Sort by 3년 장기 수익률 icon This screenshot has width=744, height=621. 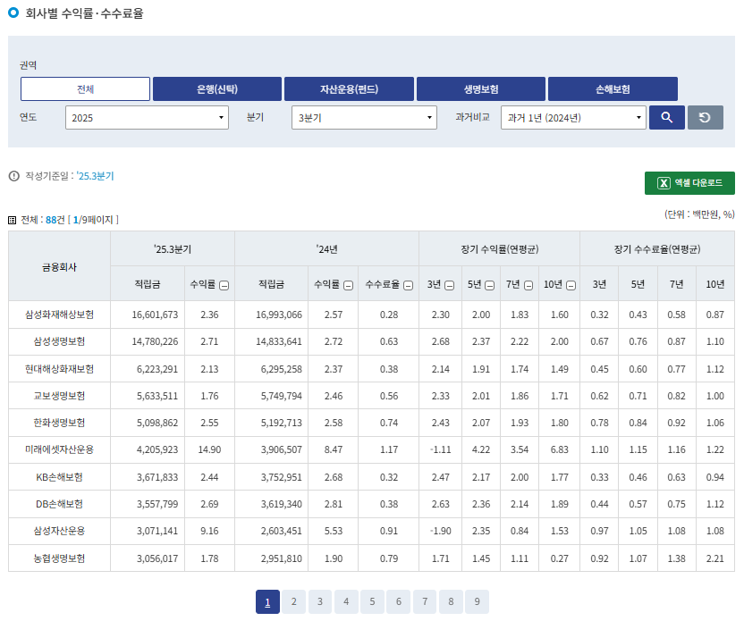click(x=447, y=285)
